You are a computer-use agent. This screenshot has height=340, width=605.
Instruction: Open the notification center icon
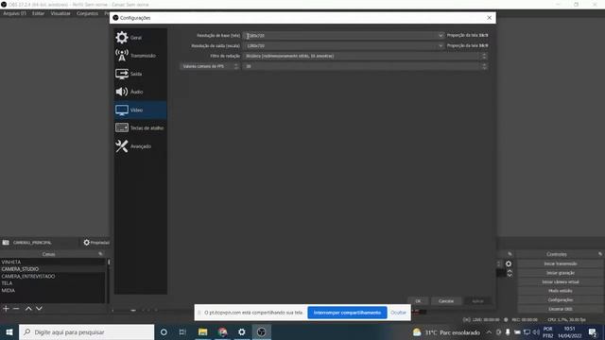(x=593, y=332)
